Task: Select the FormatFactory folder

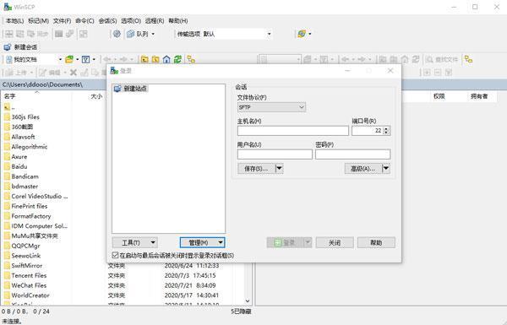Action: 31,216
